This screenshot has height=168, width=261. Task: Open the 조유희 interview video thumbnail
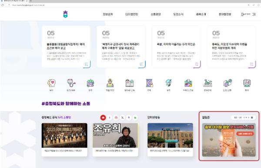point(115,136)
